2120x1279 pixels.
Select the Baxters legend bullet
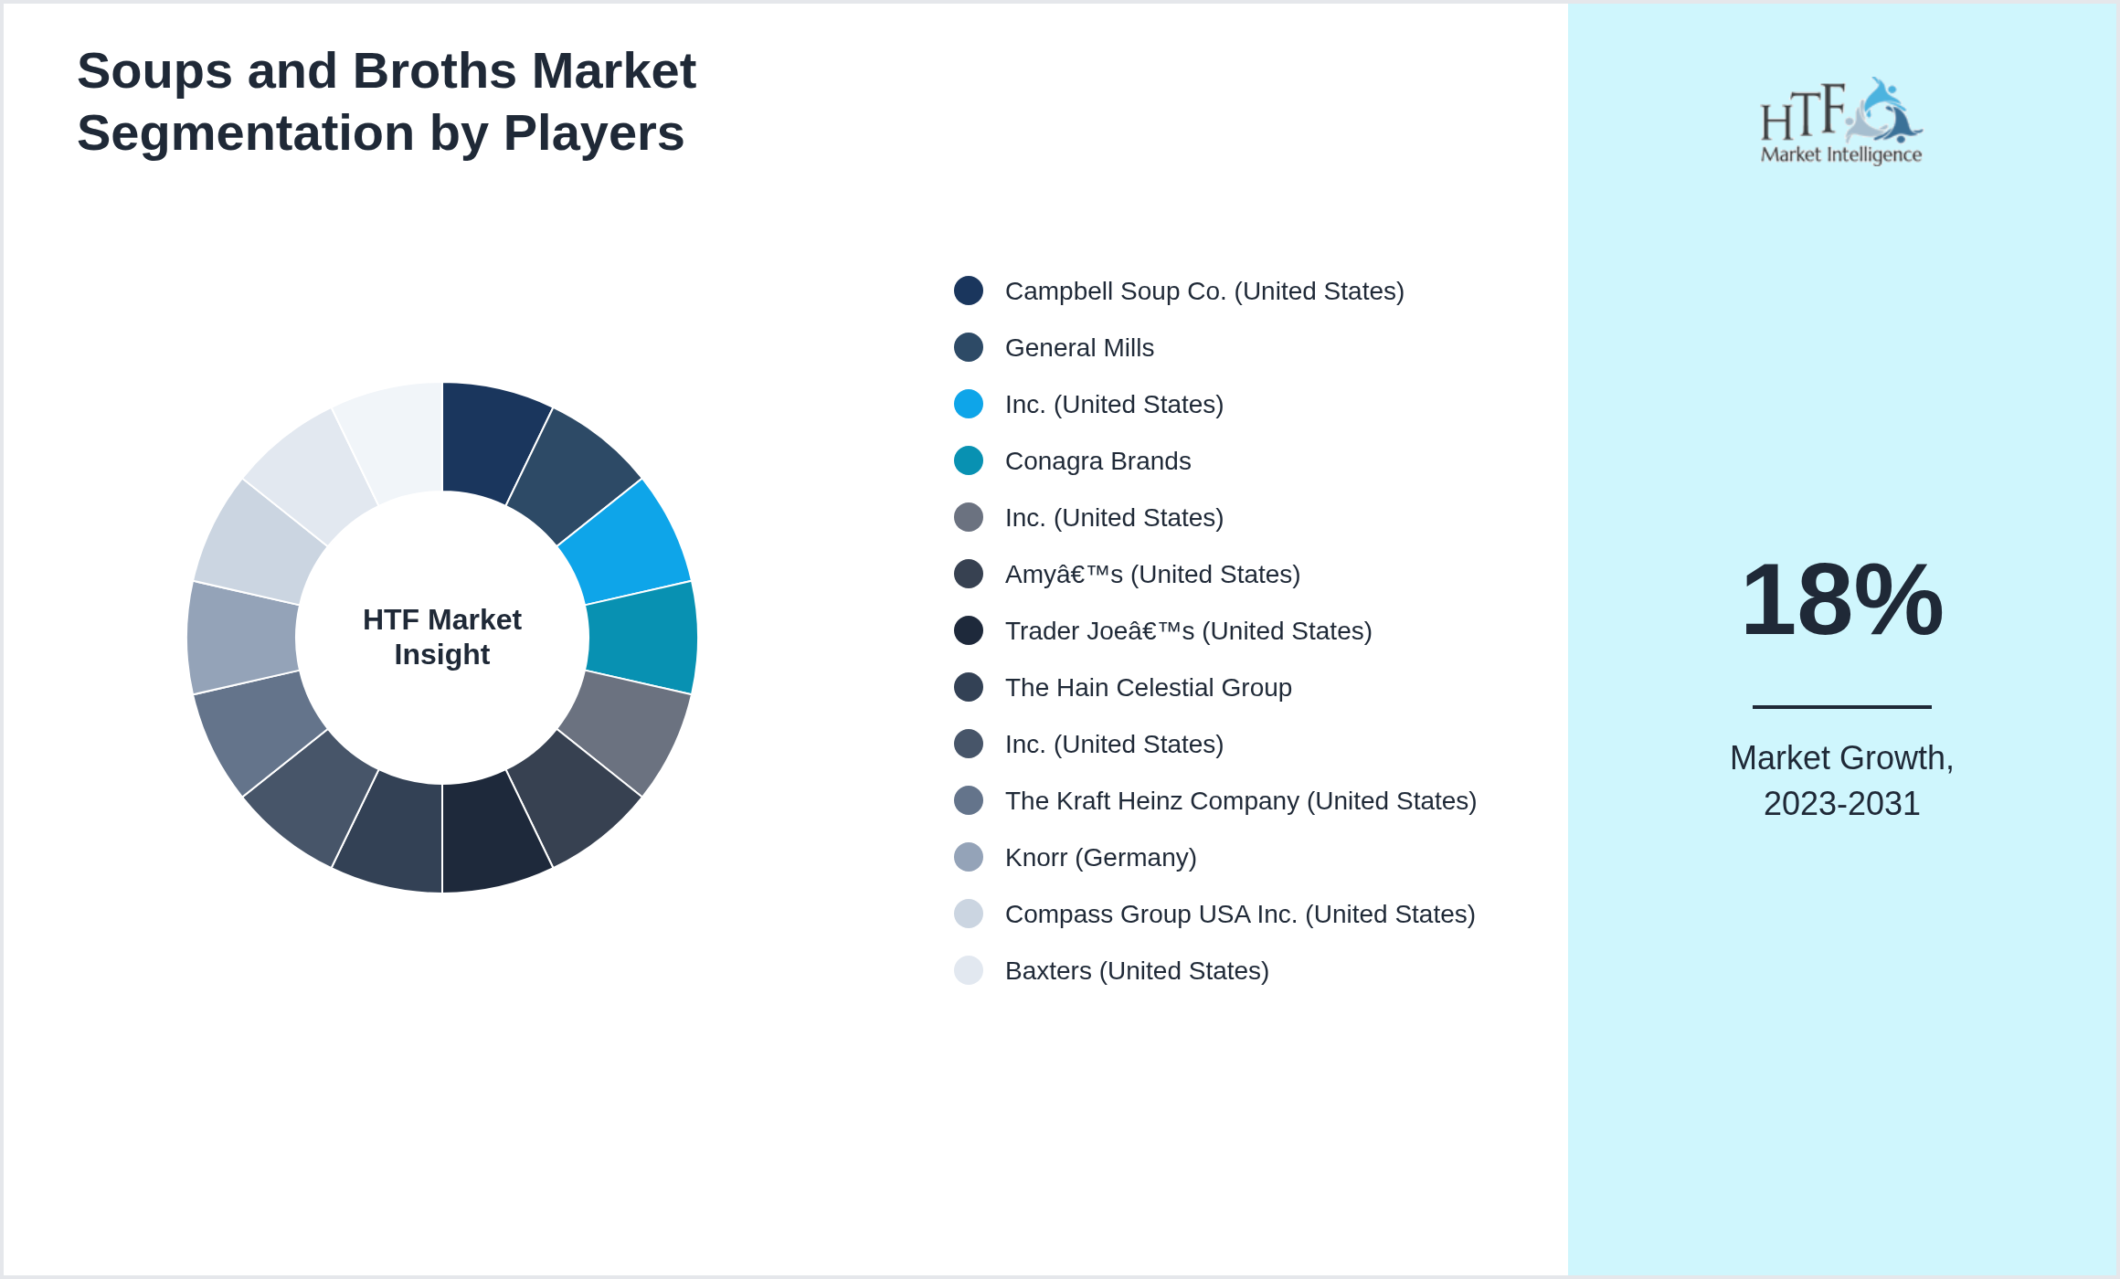(x=968, y=970)
